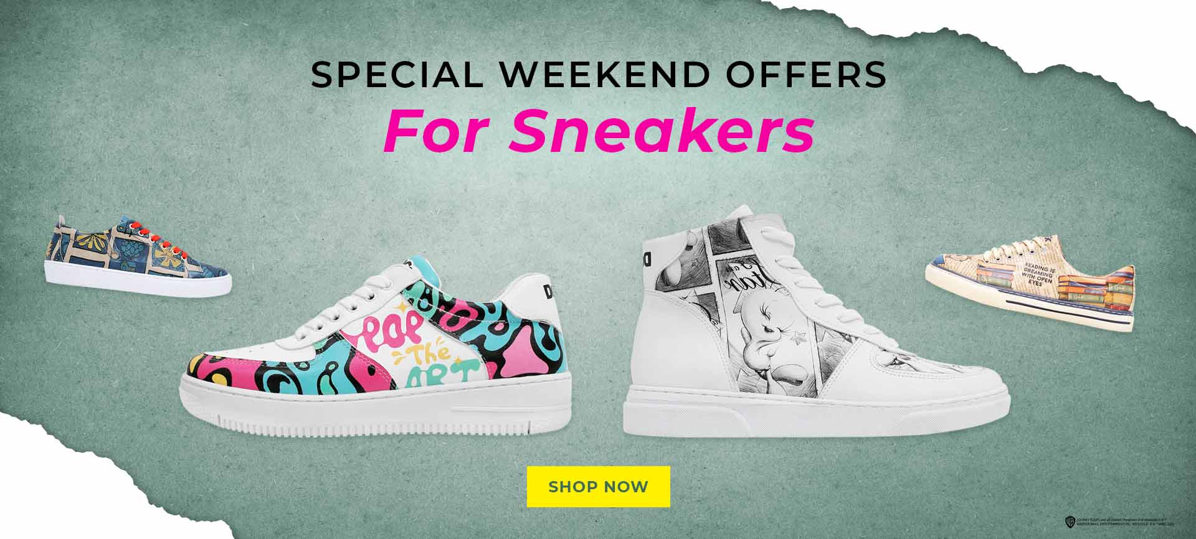
Task: Click the yellow SHOP NOW button
Action: tap(598, 487)
